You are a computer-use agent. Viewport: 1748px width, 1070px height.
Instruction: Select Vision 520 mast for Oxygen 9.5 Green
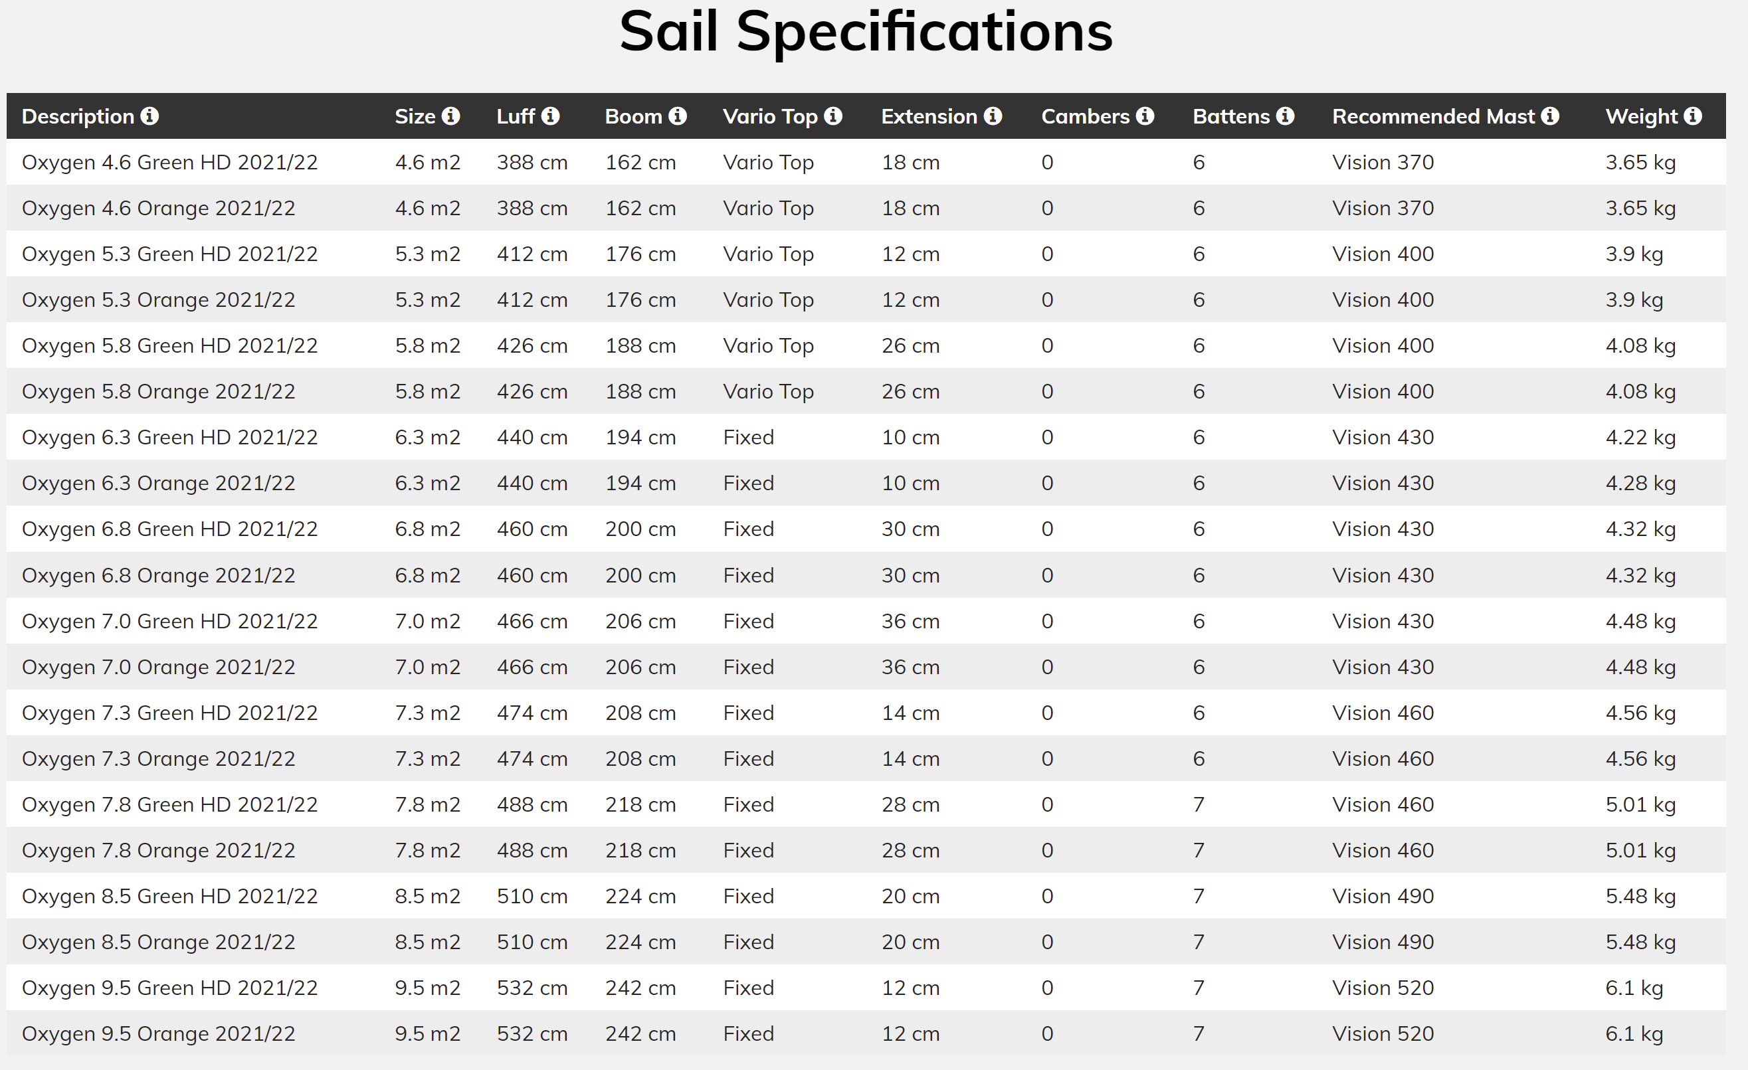(x=1383, y=988)
